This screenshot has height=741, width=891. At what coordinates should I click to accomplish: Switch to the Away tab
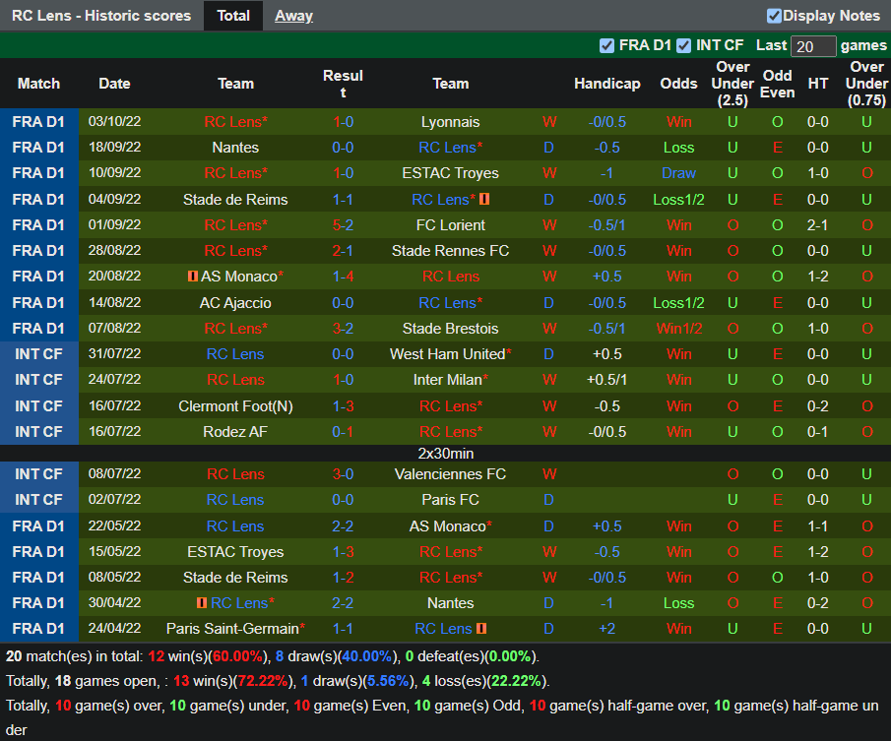(x=293, y=16)
